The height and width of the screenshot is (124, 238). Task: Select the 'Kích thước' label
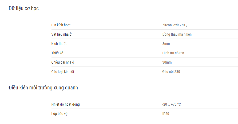pos(59,44)
